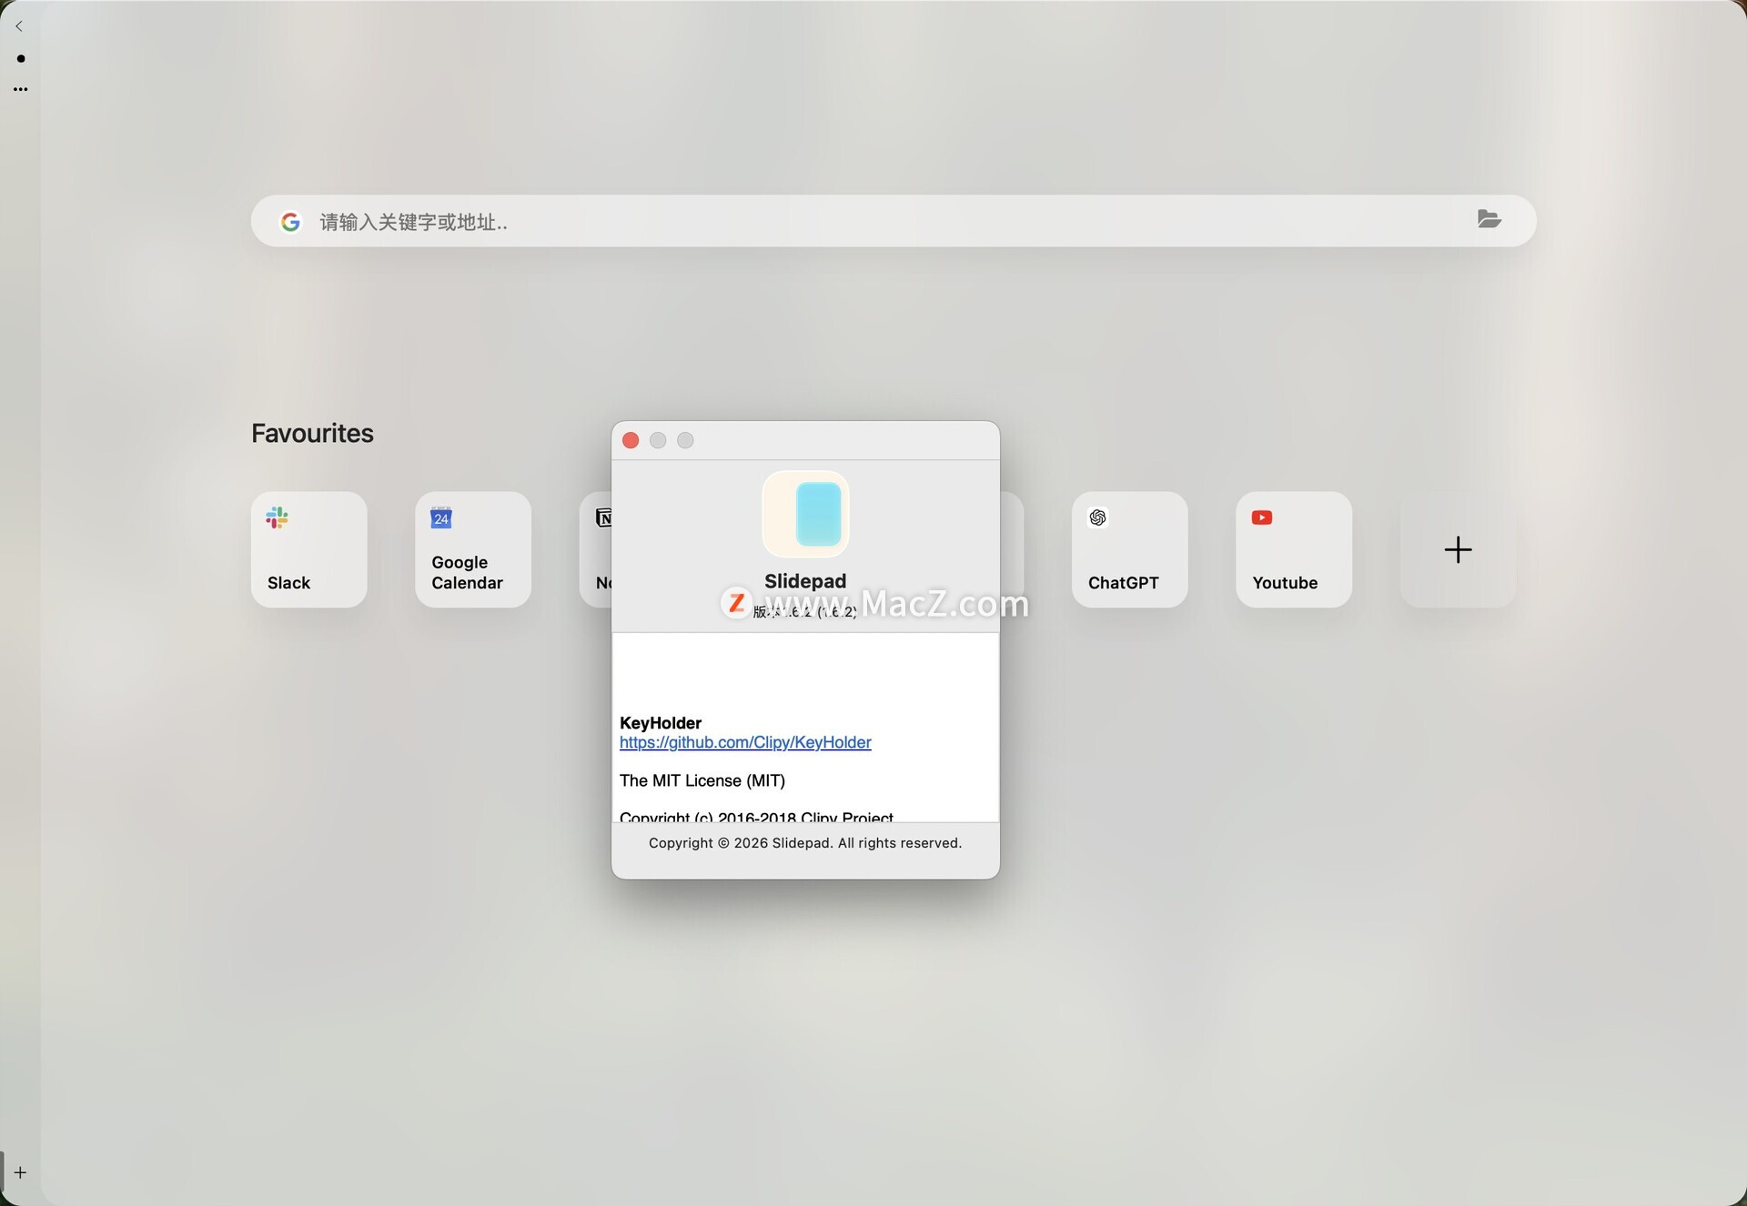Viewport: 1747px width, 1206px height.
Task: Click the plus icon at sidebar bottom
Action: click(20, 1172)
